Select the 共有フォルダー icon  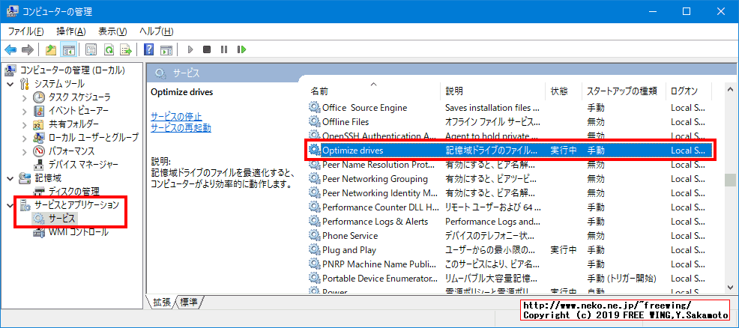tap(39, 124)
